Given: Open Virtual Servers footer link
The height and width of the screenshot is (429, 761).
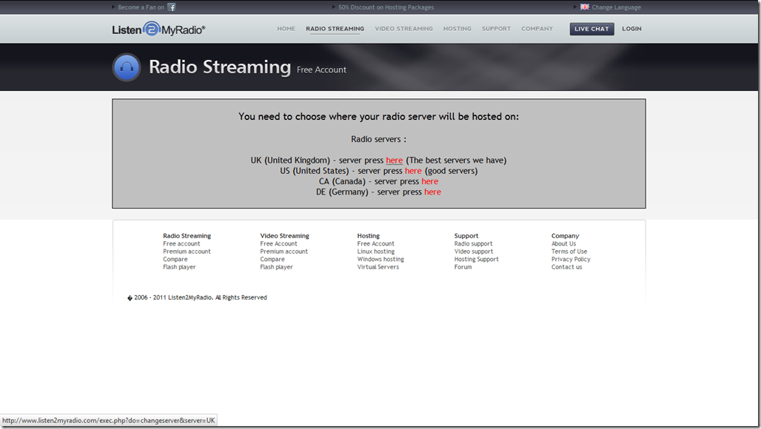Looking at the screenshot, I should [x=378, y=267].
